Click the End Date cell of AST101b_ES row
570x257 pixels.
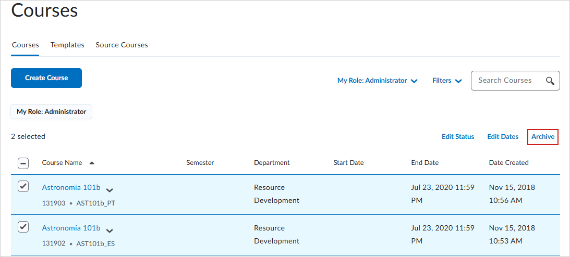tap(442, 235)
